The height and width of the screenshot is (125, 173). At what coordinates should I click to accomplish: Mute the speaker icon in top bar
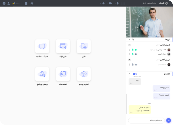click(103, 3)
